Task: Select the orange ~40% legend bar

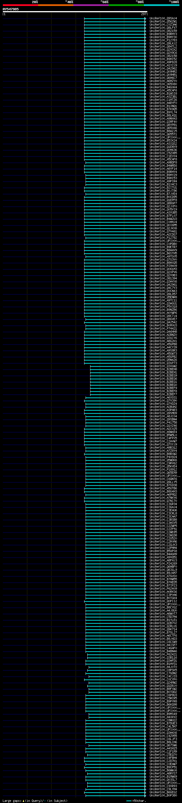Action: 56,5
